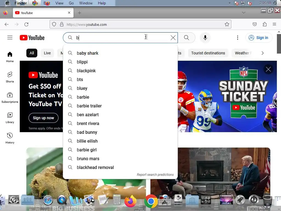281x211 pixels.
Task: Pick the 'barbie' suggestion
Action: coord(120,97)
